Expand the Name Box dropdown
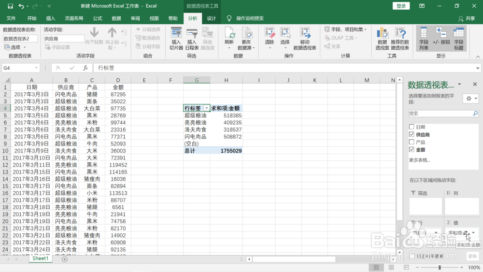Image resolution: width=483 pixels, height=272 pixels. click(x=36, y=68)
